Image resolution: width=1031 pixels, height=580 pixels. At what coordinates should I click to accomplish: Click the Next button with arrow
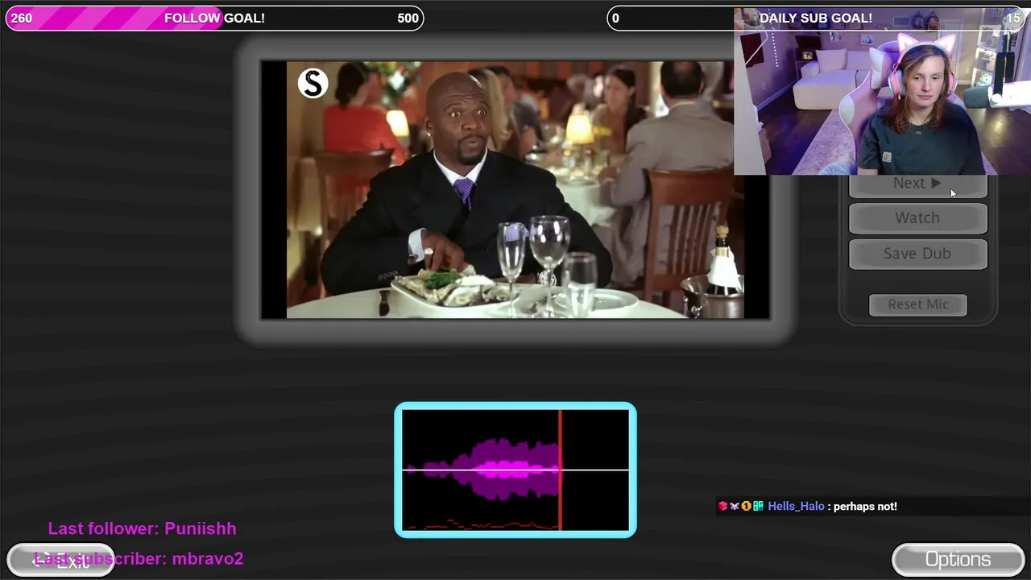(x=917, y=185)
